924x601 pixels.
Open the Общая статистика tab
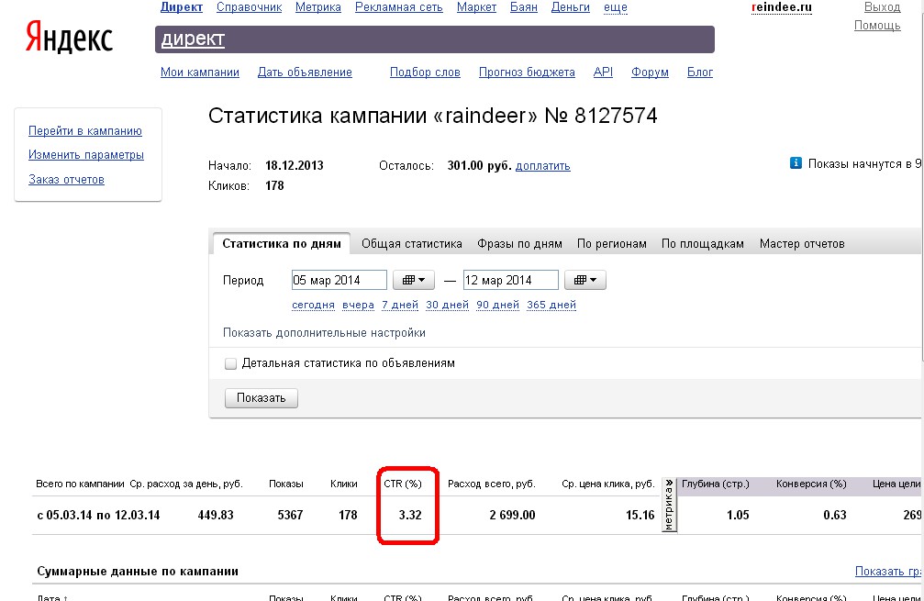click(x=411, y=243)
